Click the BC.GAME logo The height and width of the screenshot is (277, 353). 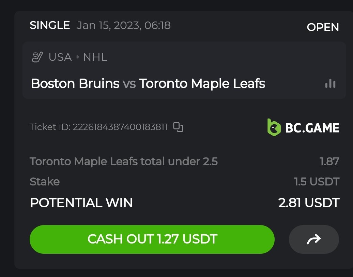pos(303,128)
